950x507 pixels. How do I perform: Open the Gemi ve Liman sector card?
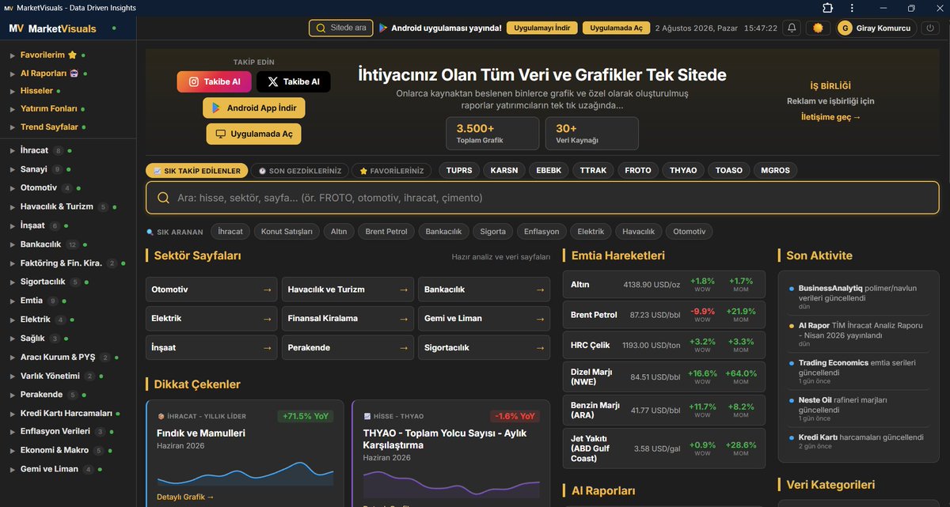(484, 318)
